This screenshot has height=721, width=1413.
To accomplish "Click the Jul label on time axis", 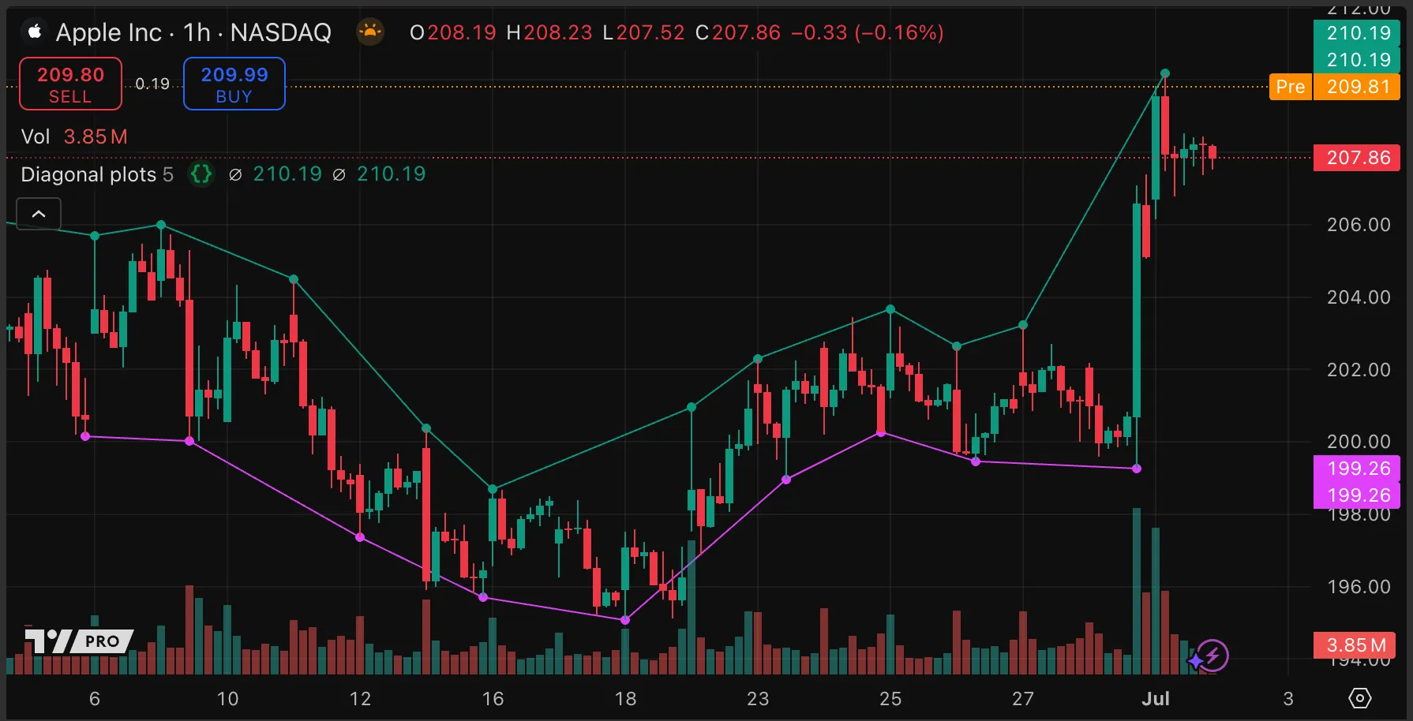I will click(x=1155, y=698).
